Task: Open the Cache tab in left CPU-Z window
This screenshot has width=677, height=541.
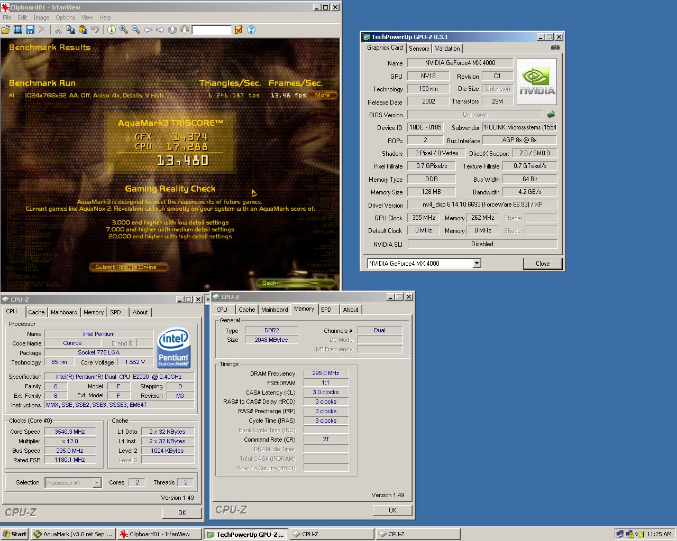Action: click(36, 312)
